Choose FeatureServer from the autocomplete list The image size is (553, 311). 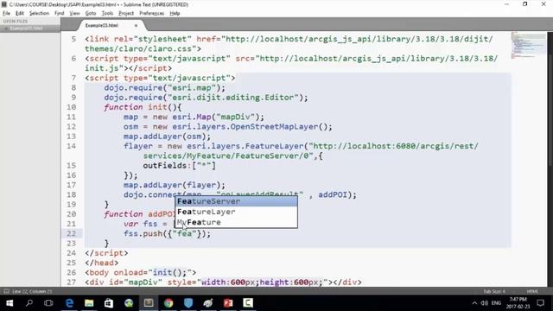click(236, 201)
